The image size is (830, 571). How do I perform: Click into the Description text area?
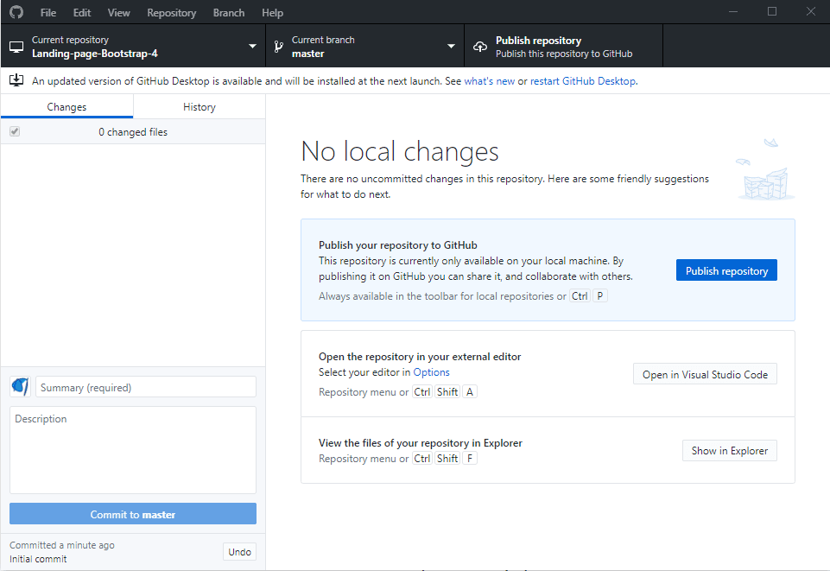coord(133,450)
